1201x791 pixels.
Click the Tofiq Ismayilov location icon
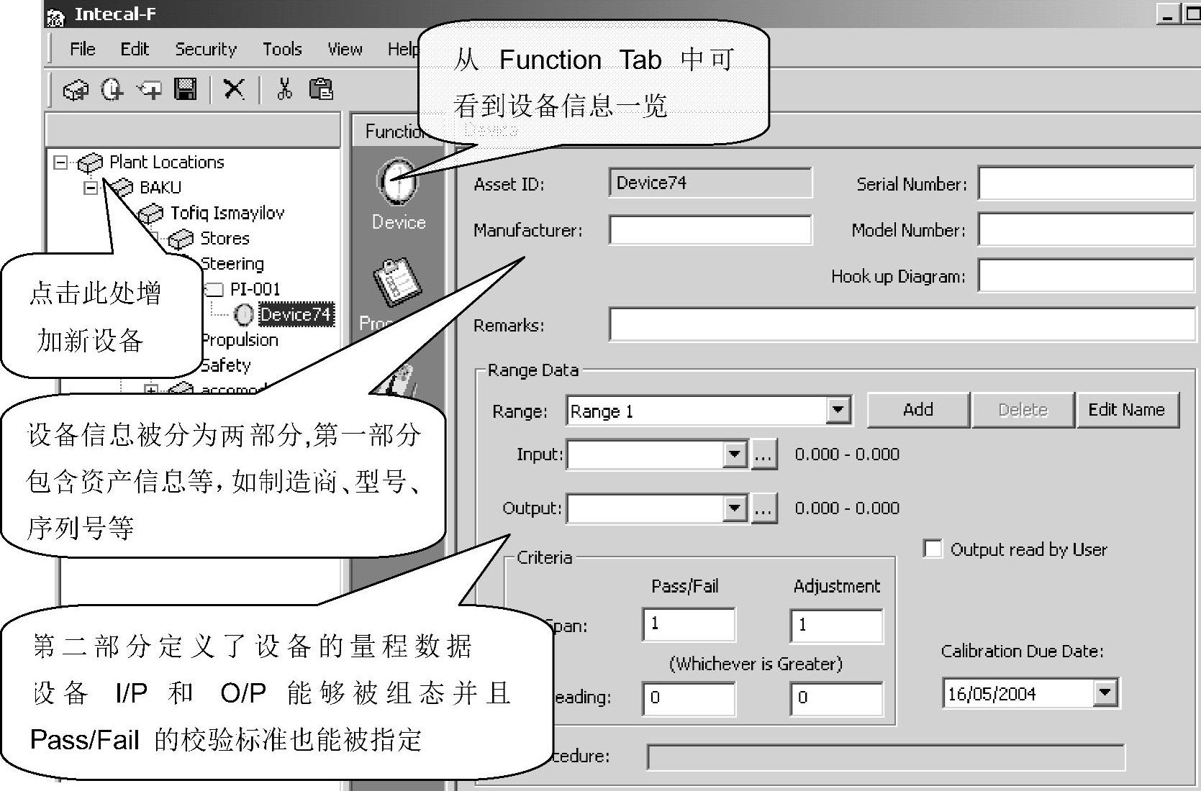click(150, 214)
